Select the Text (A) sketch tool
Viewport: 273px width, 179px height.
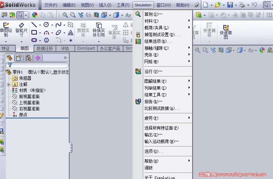(70, 32)
